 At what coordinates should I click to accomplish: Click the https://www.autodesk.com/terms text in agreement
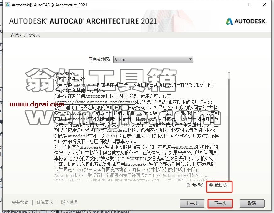(x=95, y=102)
